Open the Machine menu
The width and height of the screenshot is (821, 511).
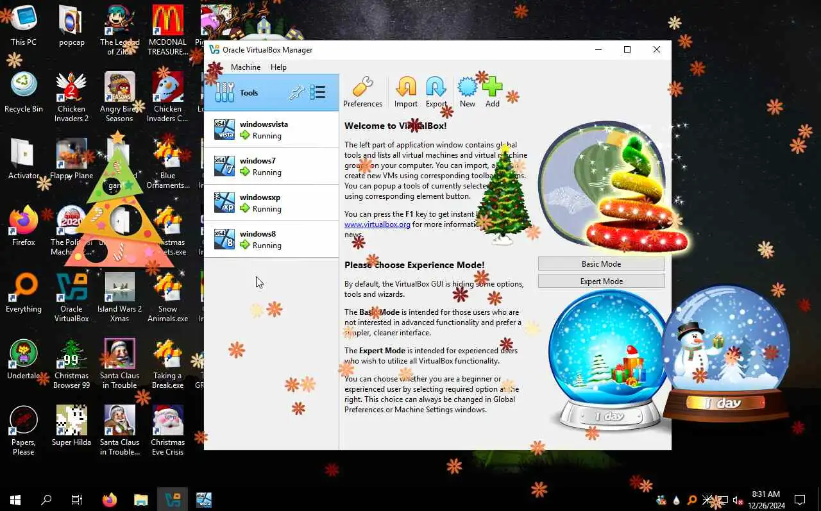[246, 67]
